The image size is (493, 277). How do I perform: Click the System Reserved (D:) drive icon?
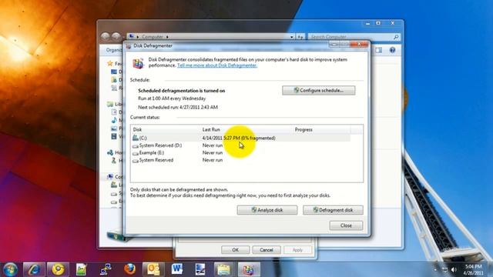coord(136,145)
